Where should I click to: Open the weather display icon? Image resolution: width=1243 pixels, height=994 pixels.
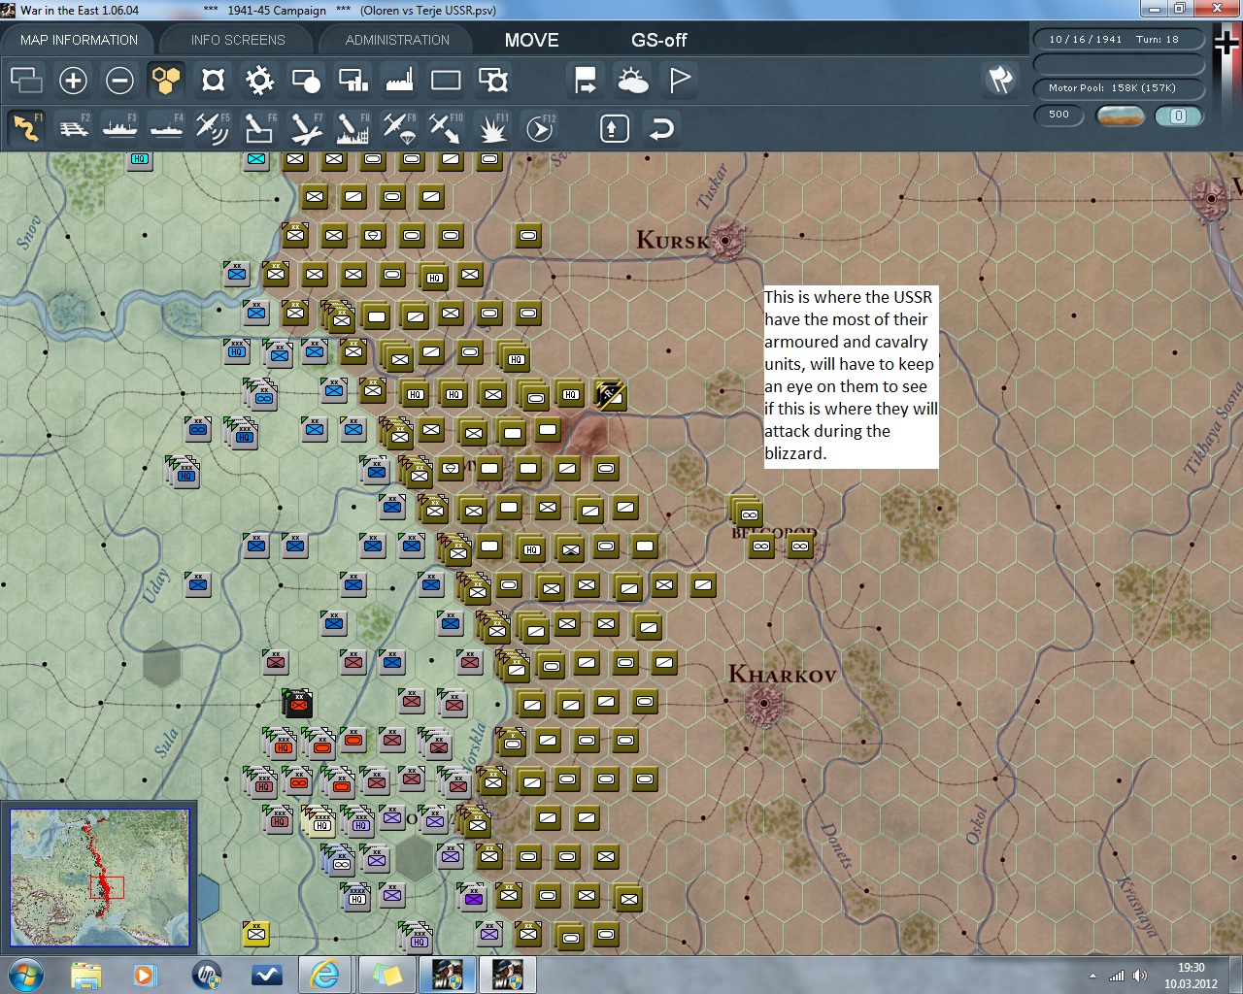click(632, 81)
